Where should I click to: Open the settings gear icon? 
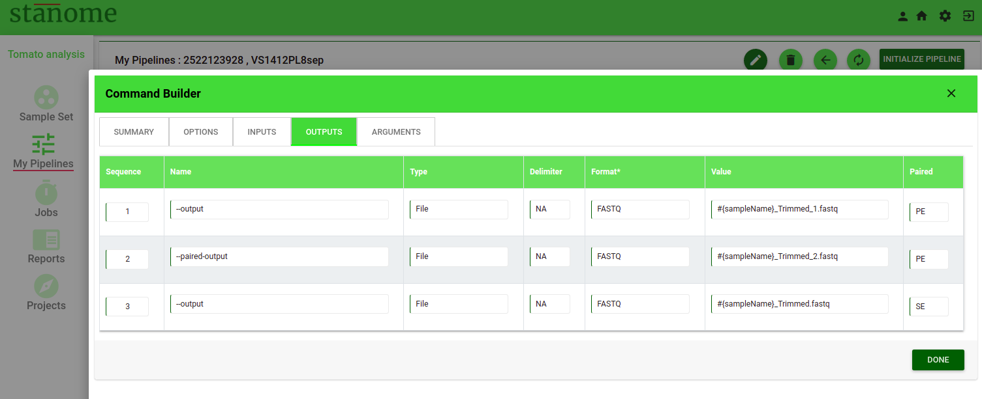click(x=945, y=16)
